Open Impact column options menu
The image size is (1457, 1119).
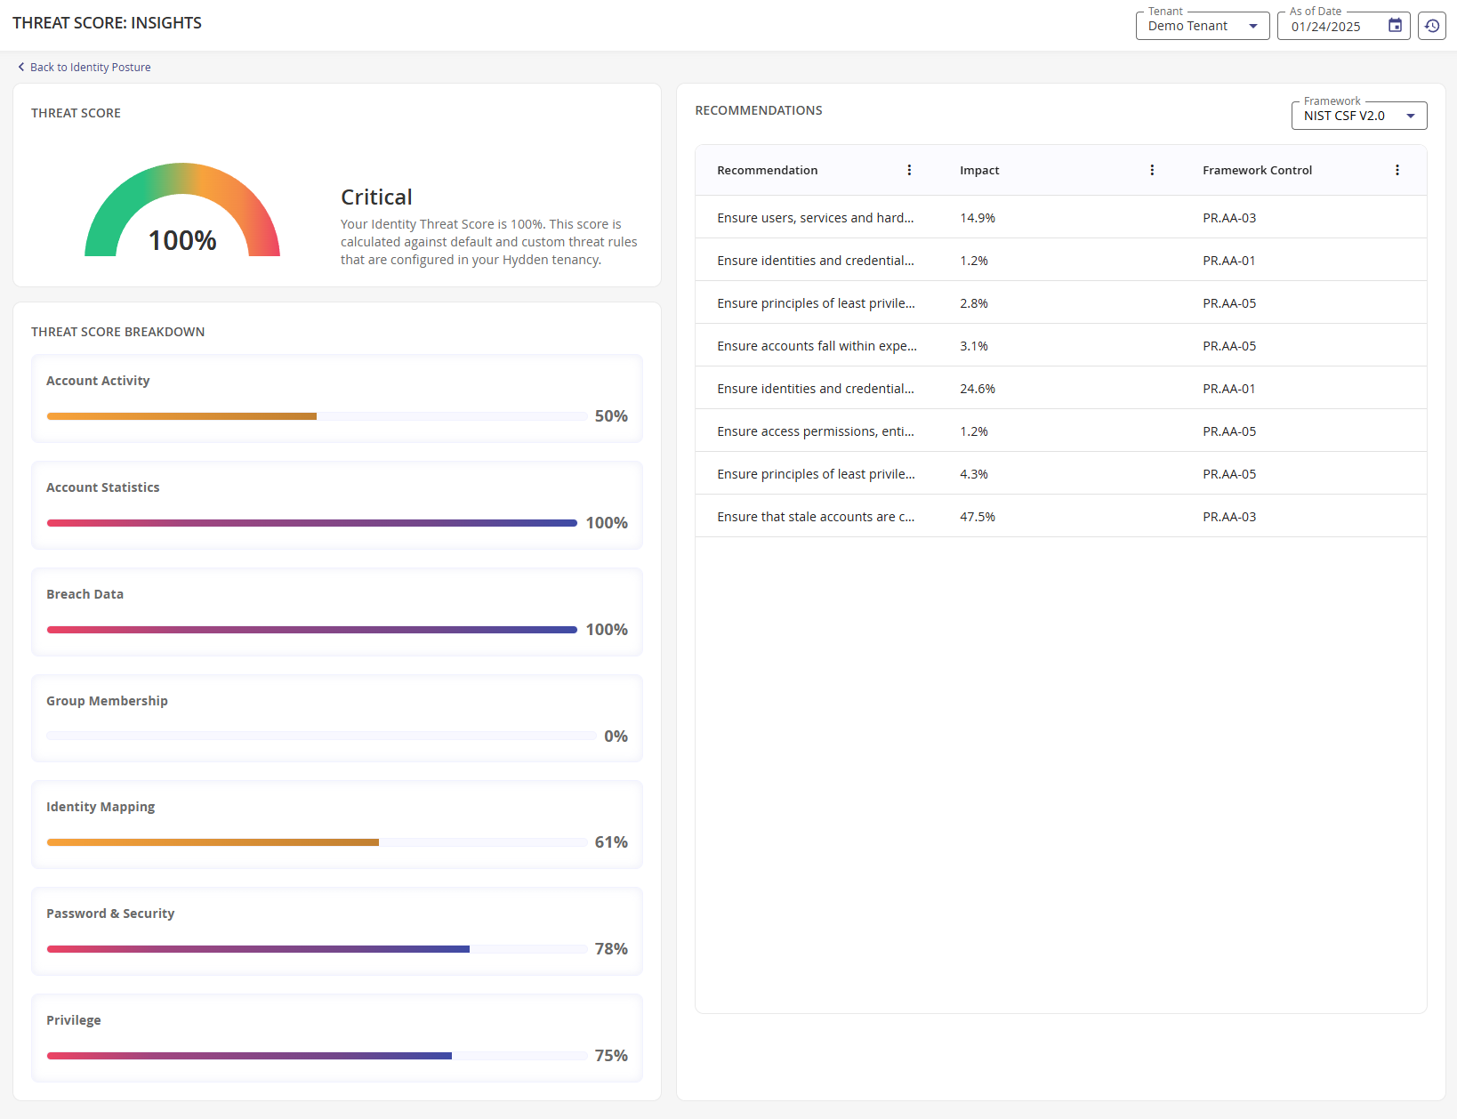(1152, 170)
